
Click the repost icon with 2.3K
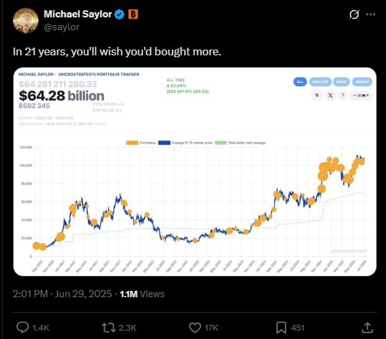(110, 327)
